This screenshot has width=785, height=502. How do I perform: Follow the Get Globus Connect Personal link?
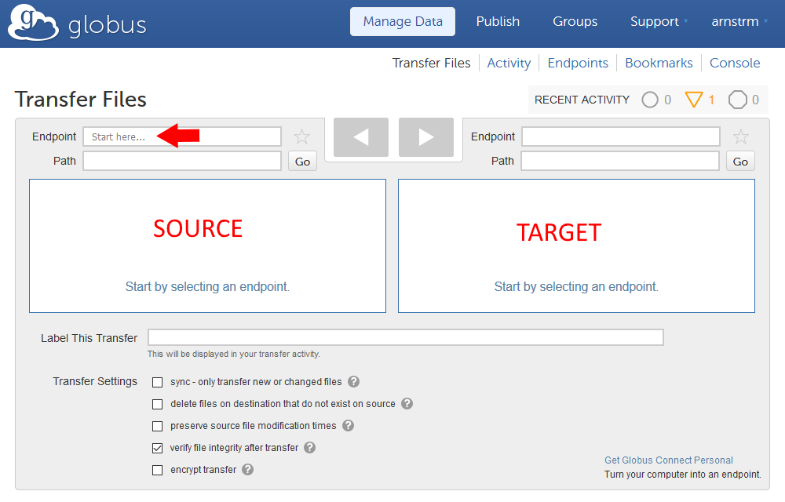click(x=669, y=460)
